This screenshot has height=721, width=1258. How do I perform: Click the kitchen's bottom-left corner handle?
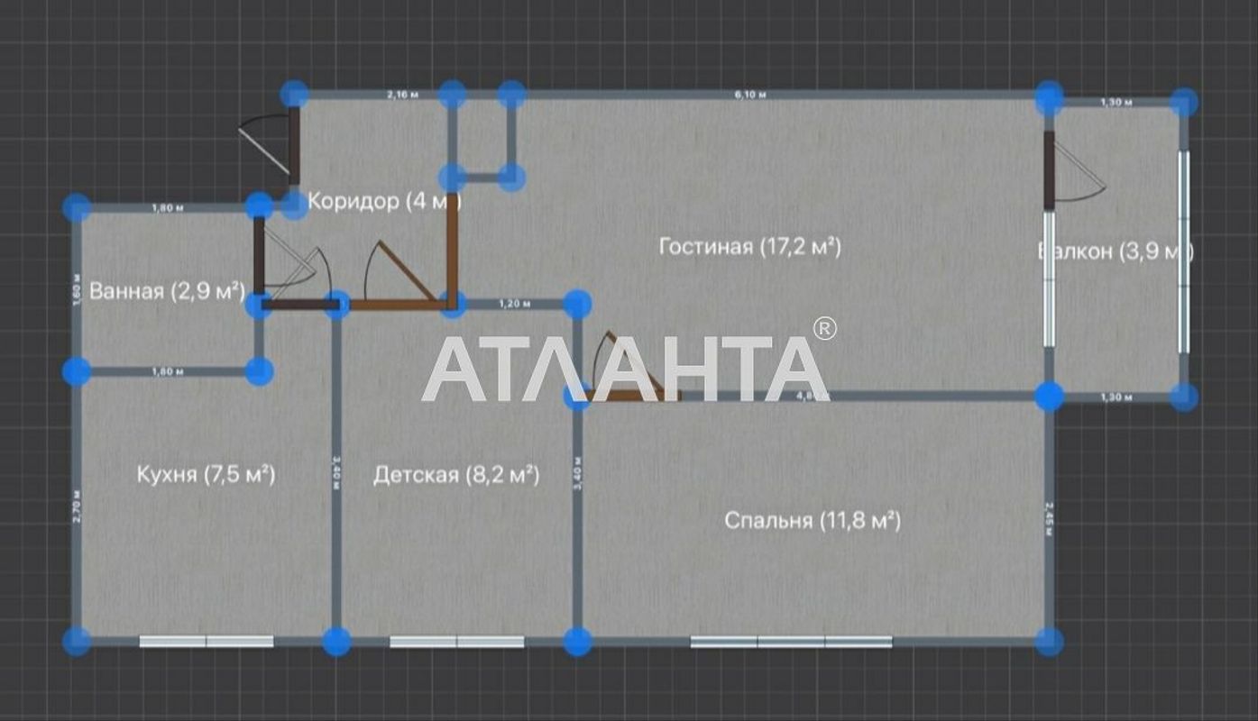coord(78,641)
